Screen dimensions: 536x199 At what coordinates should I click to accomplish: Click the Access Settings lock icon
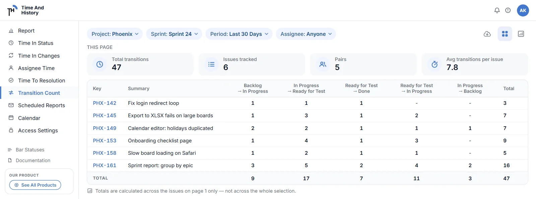[x=11, y=130]
